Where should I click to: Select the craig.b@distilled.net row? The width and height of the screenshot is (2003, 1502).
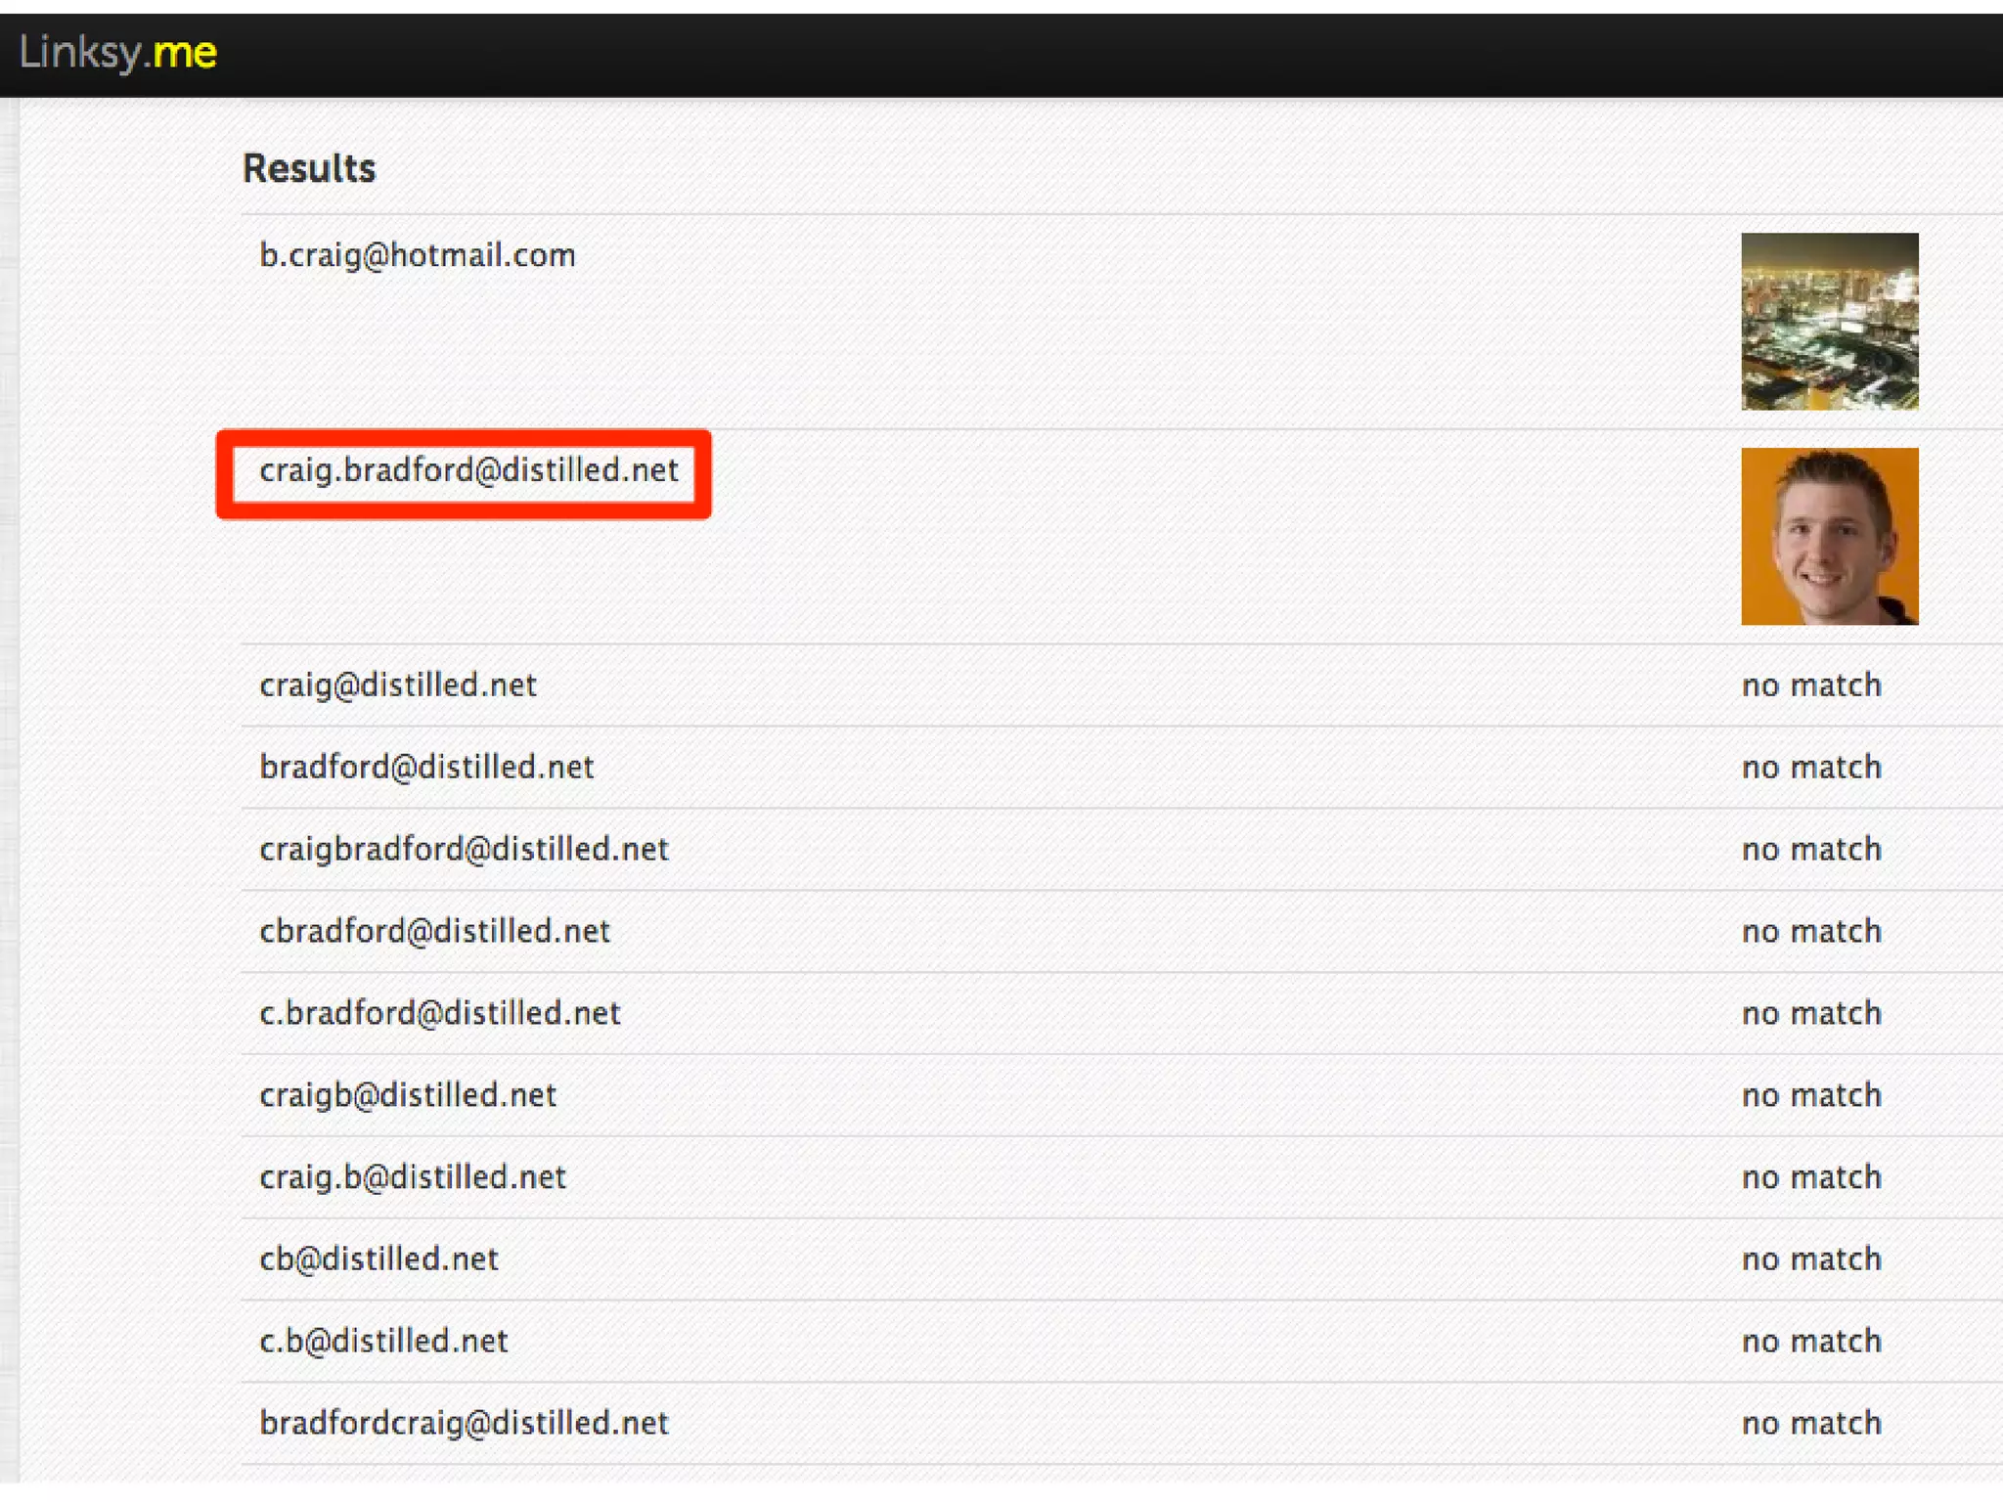click(413, 1177)
